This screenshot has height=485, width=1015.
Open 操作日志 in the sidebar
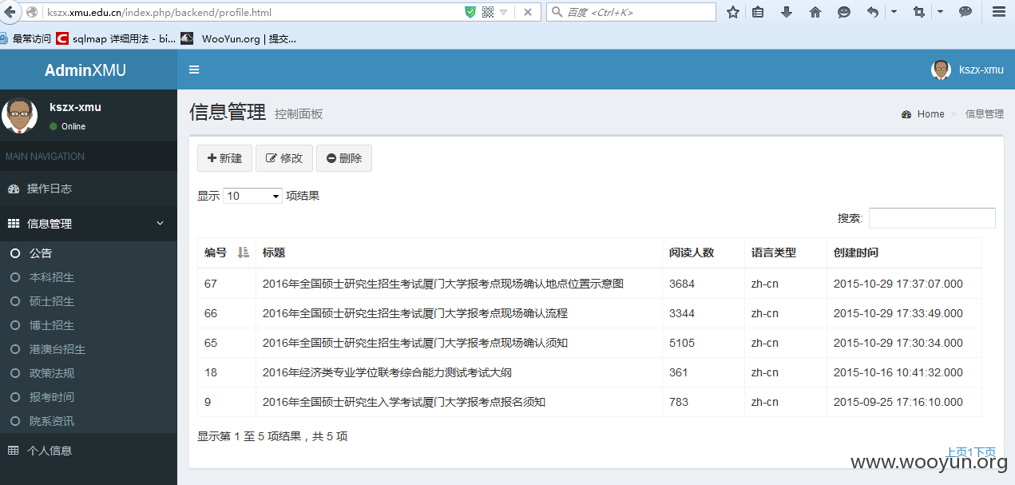[88, 189]
